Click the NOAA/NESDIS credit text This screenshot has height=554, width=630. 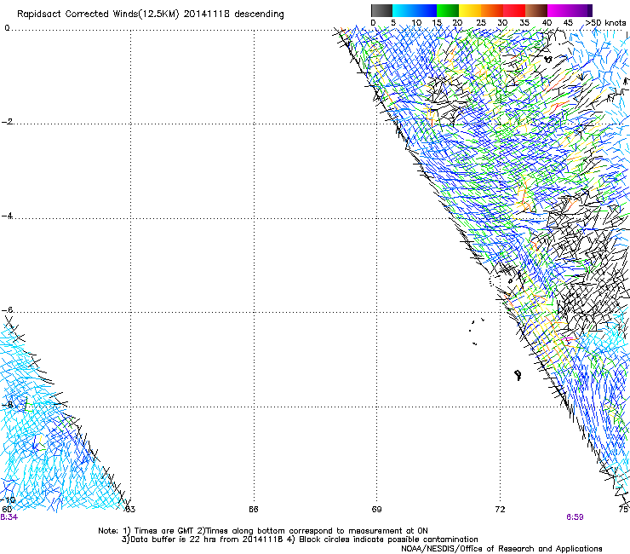pyautogui.click(x=501, y=549)
